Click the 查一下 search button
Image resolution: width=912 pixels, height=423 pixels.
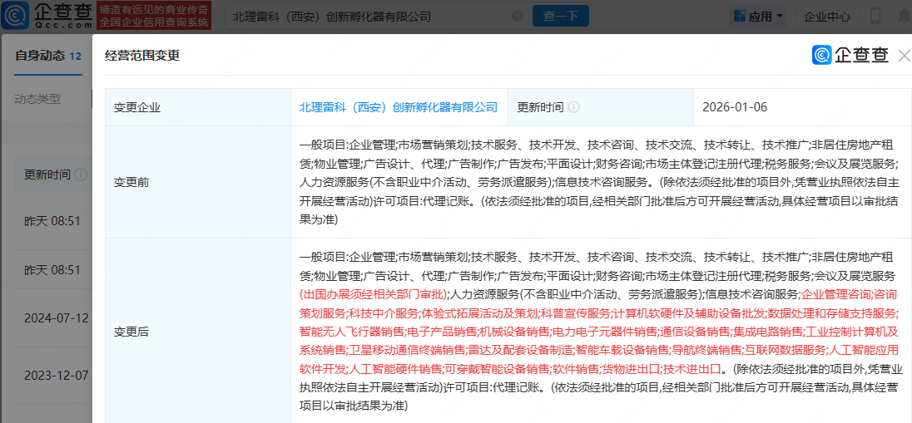tap(560, 16)
